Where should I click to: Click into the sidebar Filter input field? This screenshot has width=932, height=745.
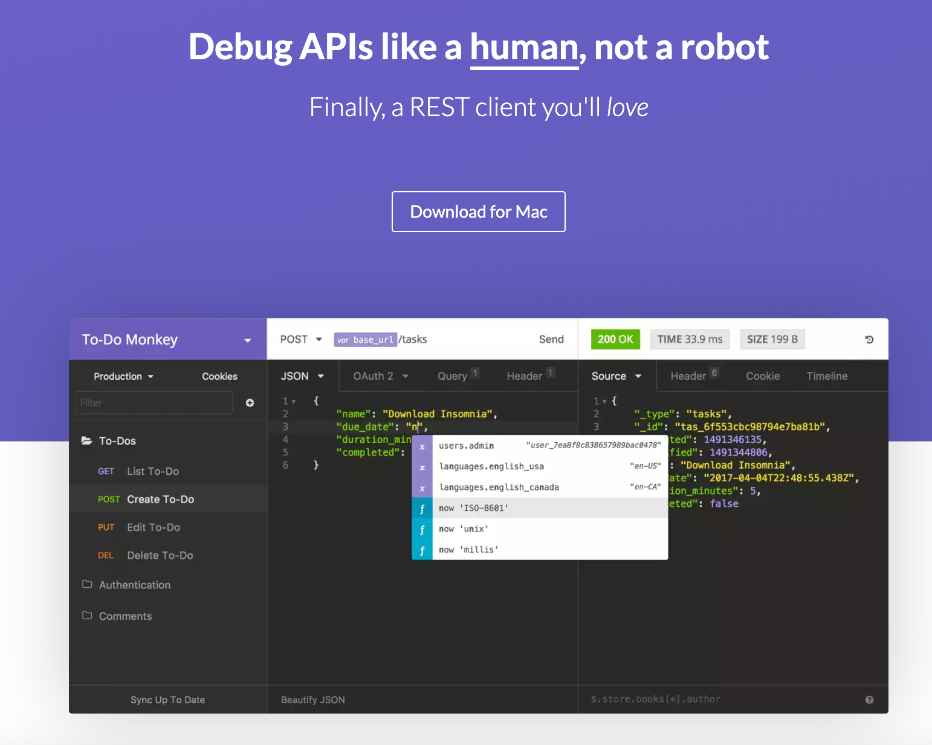coord(154,403)
